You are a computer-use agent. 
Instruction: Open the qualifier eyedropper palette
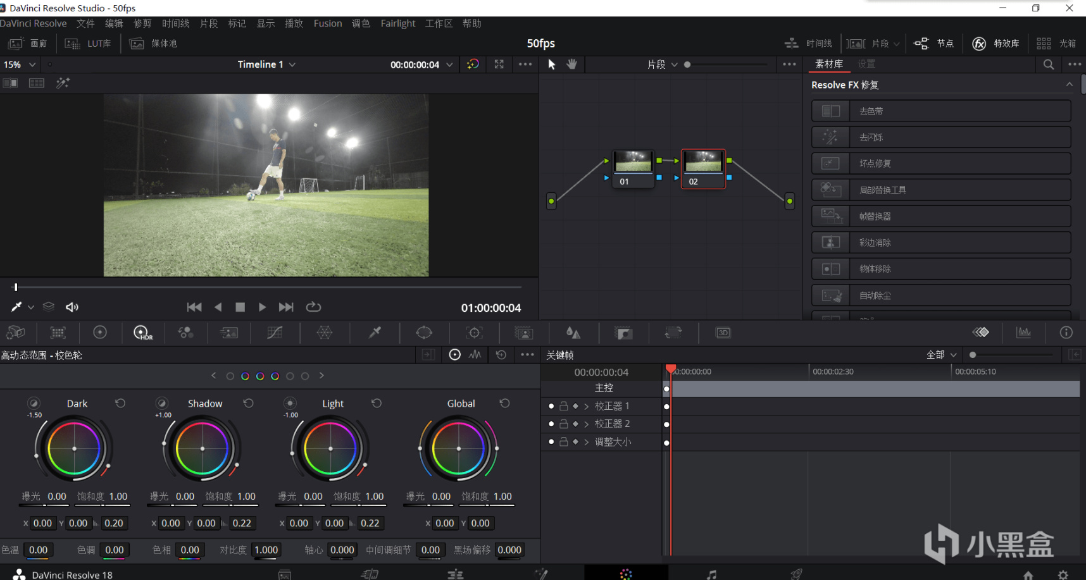375,333
